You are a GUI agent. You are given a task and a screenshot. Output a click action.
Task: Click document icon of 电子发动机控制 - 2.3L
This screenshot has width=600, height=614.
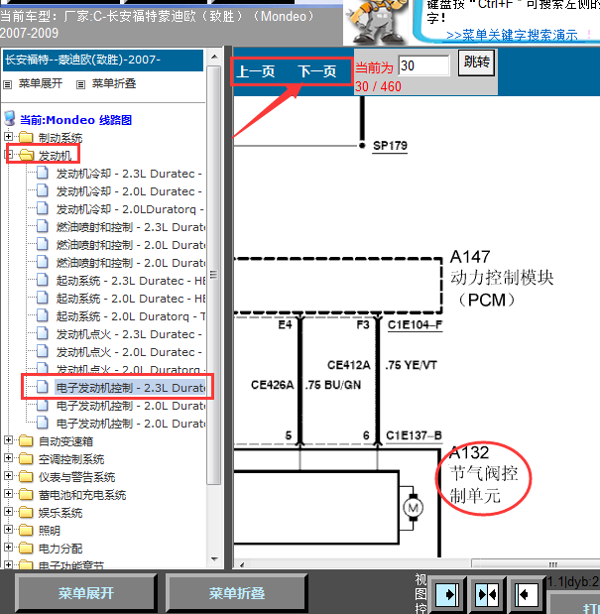pyautogui.click(x=43, y=387)
